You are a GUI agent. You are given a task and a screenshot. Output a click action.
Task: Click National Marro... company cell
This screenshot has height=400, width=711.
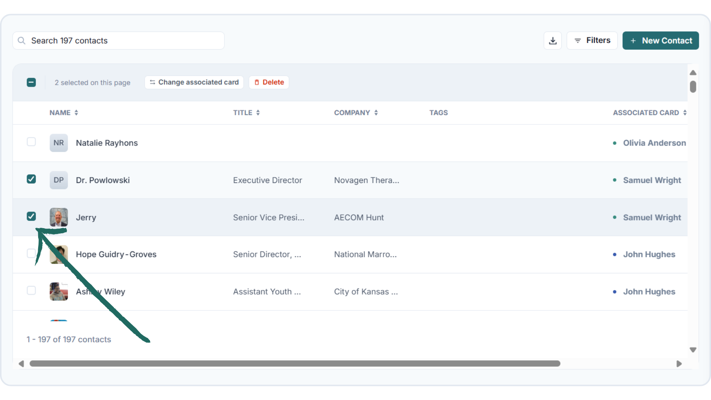365,254
